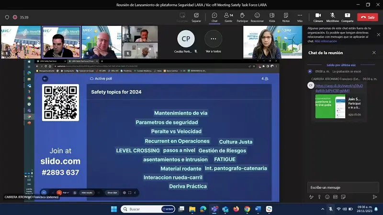Click the Slido QR code
This screenshot has width=383, height=215.
pos(60,102)
